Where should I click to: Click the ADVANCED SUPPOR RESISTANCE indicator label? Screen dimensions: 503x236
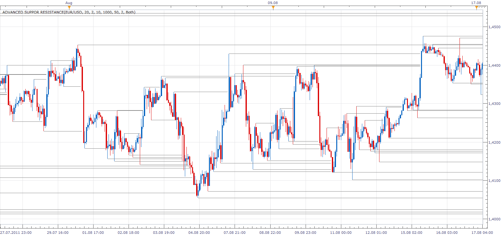click(69, 12)
